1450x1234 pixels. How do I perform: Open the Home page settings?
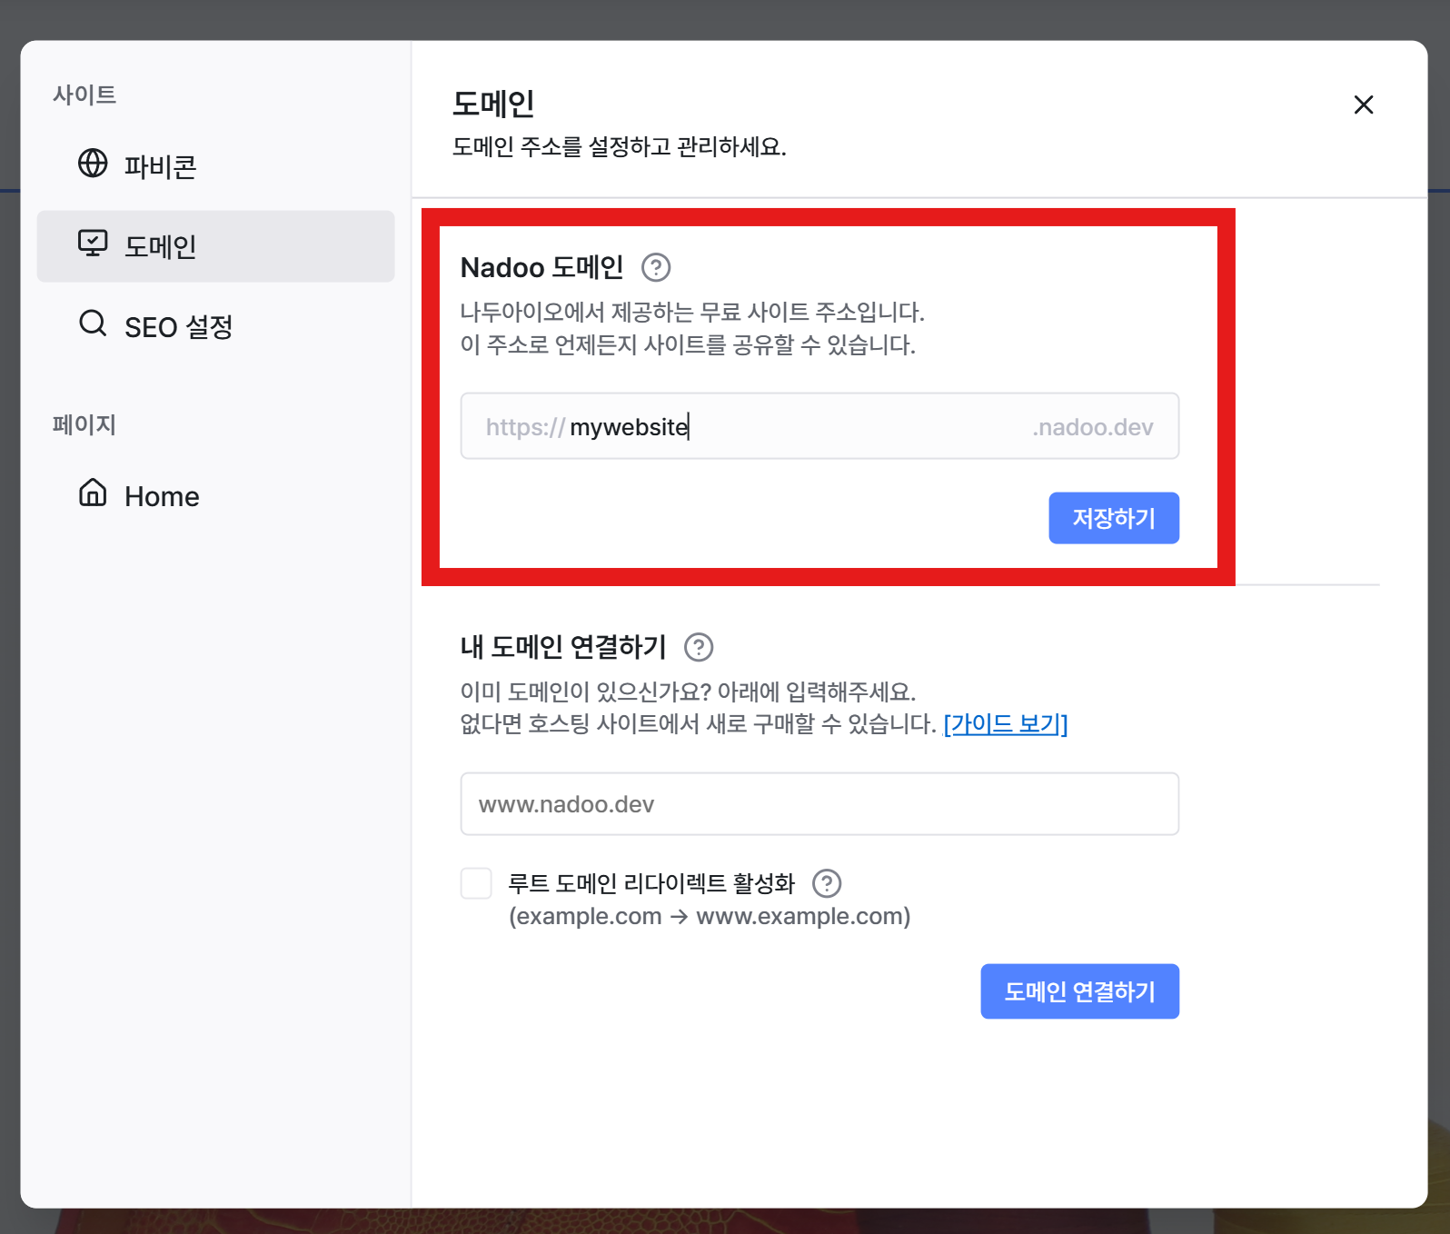pos(215,496)
